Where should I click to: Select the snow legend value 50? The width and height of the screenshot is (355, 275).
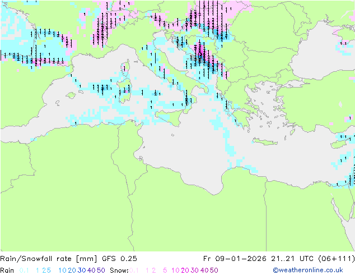[x=214, y=271]
